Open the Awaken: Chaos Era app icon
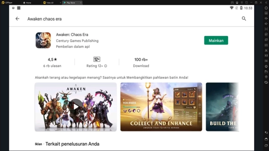The height and width of the screenshot is (151, 269). [x=43, y=40]
